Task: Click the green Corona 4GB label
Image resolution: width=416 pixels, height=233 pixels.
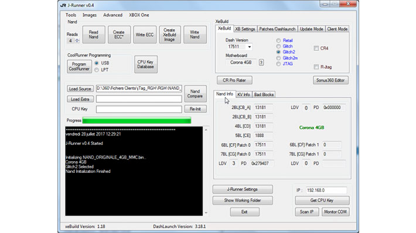Action: click(312, 127)
